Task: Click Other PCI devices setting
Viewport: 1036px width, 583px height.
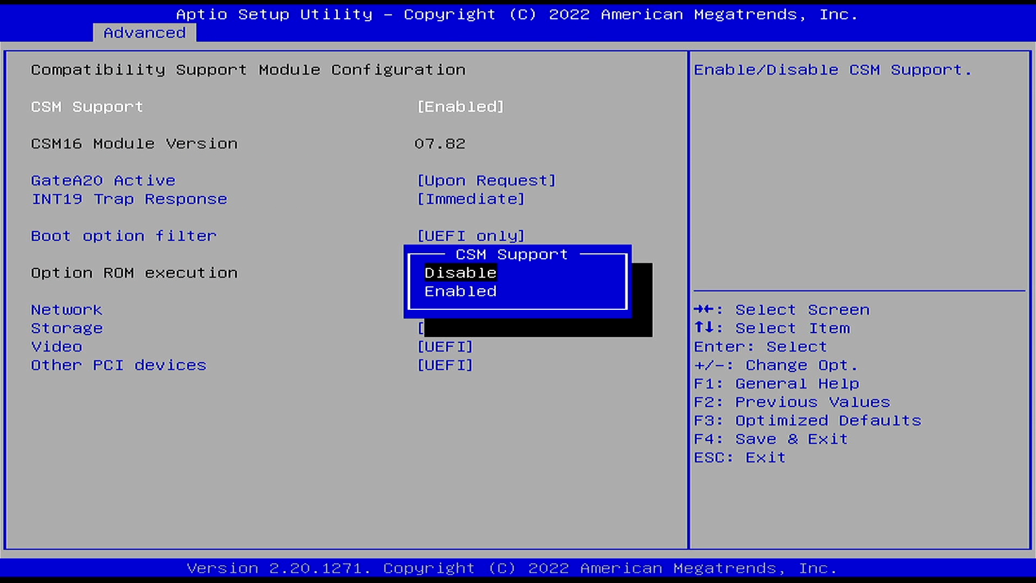Action: click(x=118, y=365)
